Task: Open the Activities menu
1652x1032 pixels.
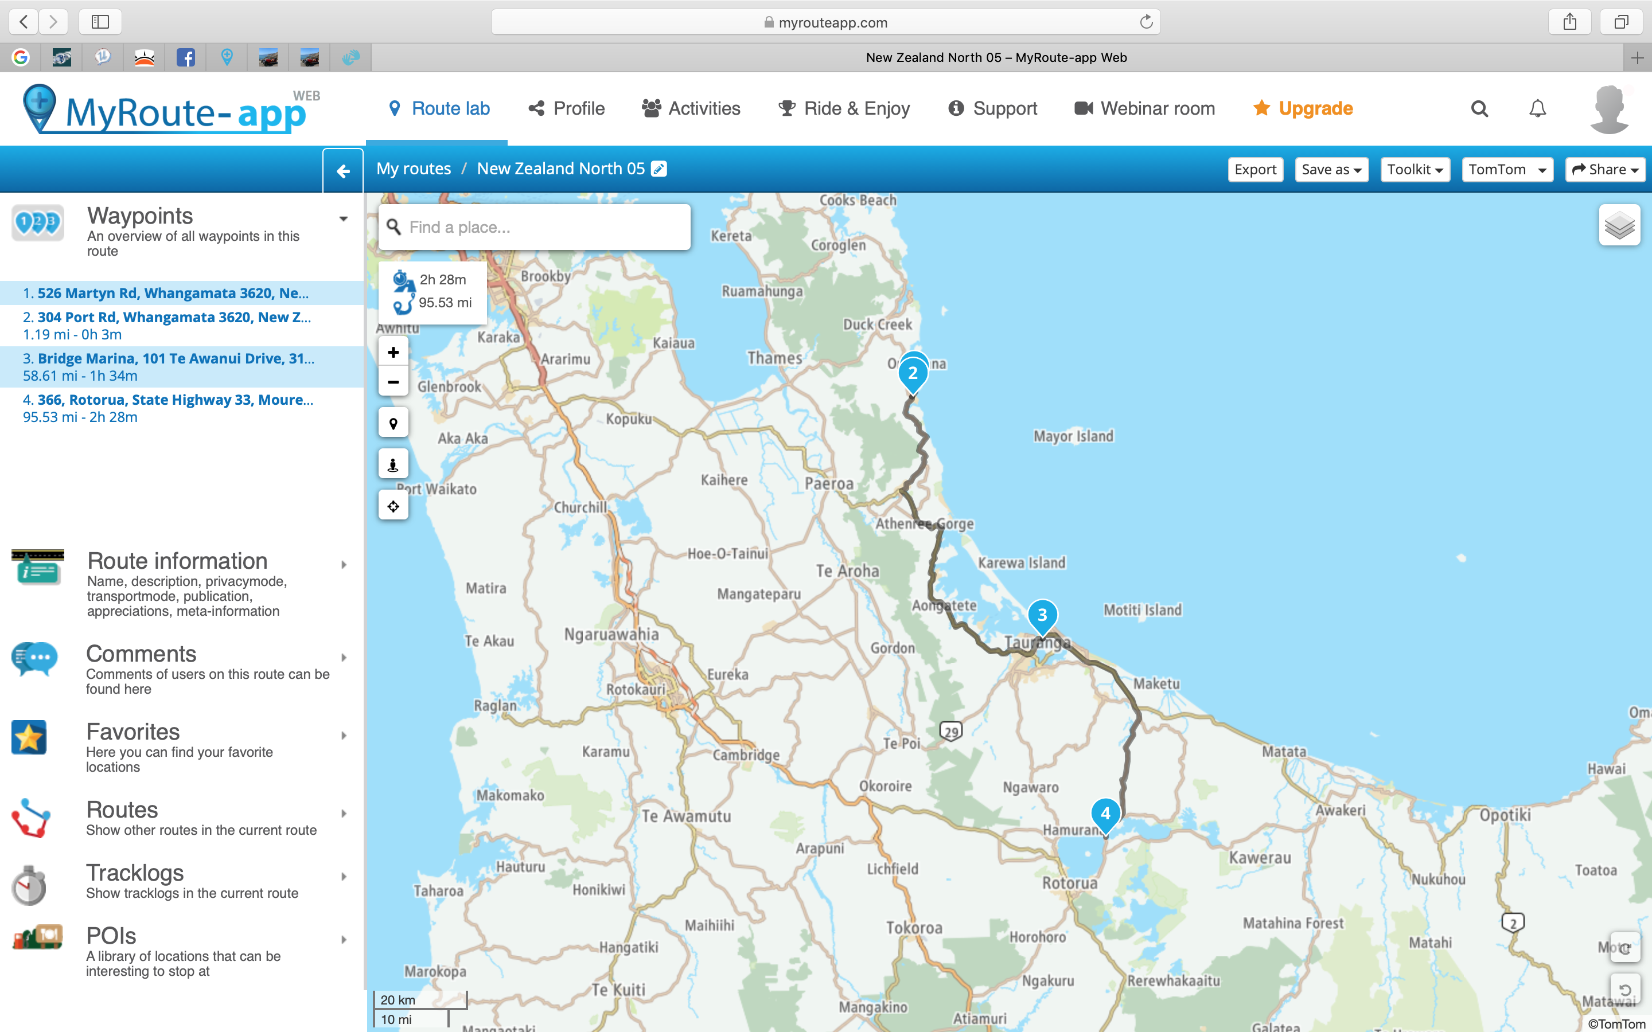Action: click(691, 108)
